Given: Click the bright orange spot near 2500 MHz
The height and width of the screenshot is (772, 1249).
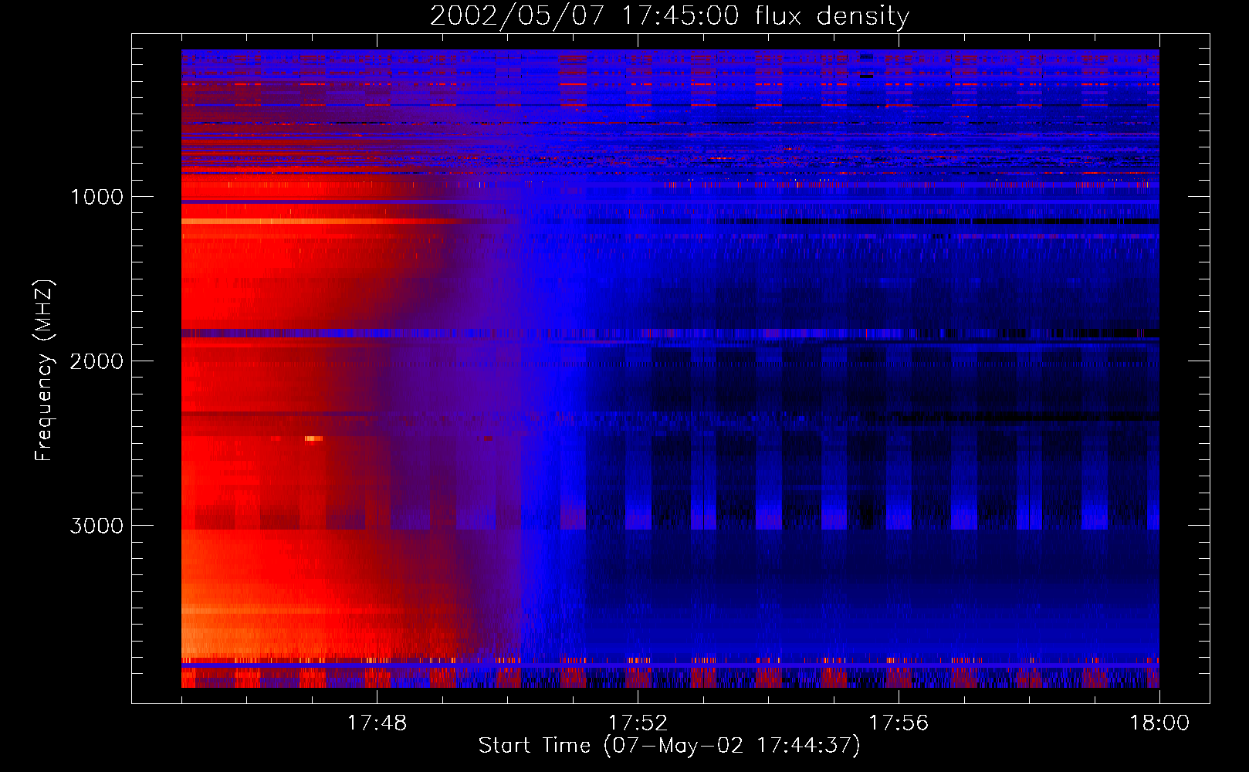Looking at the screenshot, I should (313, 438).
